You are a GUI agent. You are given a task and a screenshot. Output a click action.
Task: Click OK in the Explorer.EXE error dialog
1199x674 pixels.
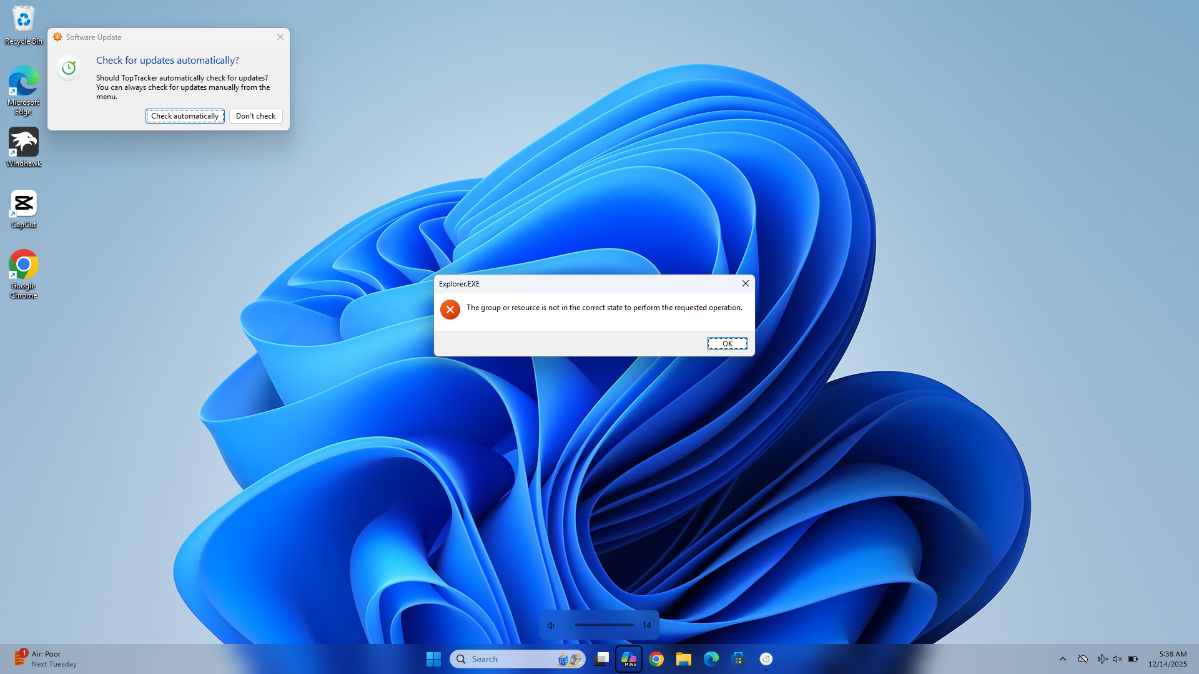pos(727,344)
